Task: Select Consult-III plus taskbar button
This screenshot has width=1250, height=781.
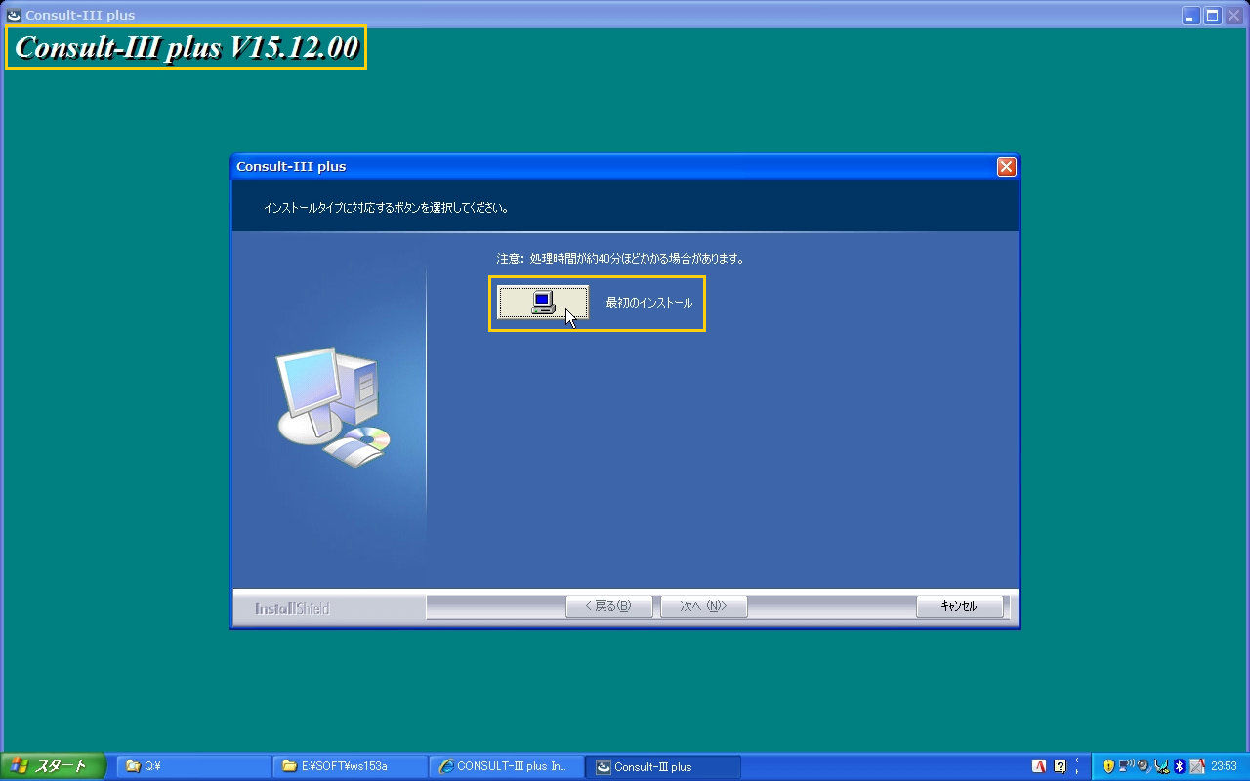Action: pos(663,766)
